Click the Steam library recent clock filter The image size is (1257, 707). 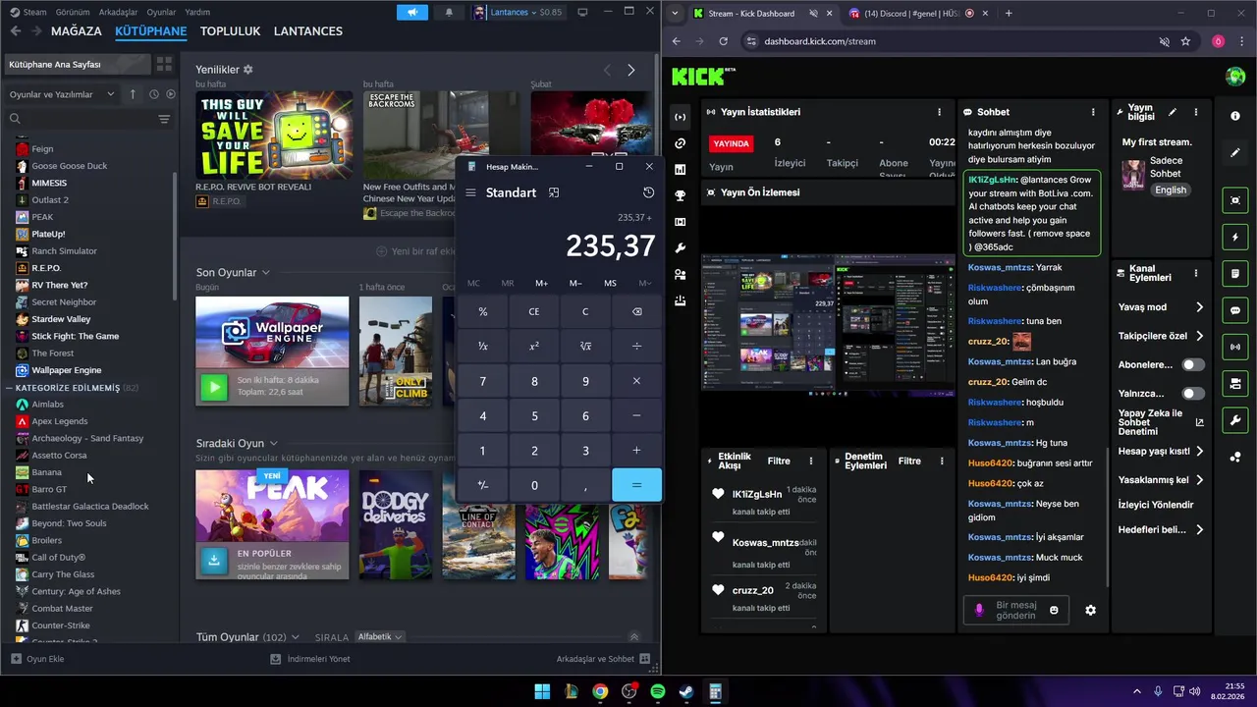click(153, 94)
